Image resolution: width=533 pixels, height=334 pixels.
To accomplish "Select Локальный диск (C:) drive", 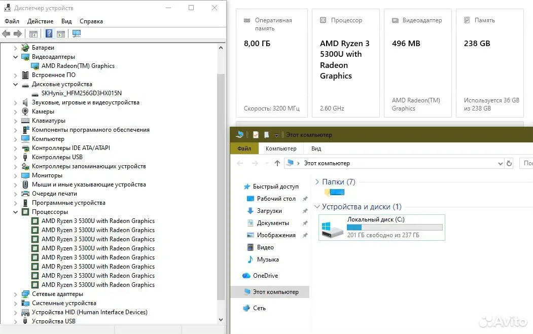I will [x=382, y=228].
